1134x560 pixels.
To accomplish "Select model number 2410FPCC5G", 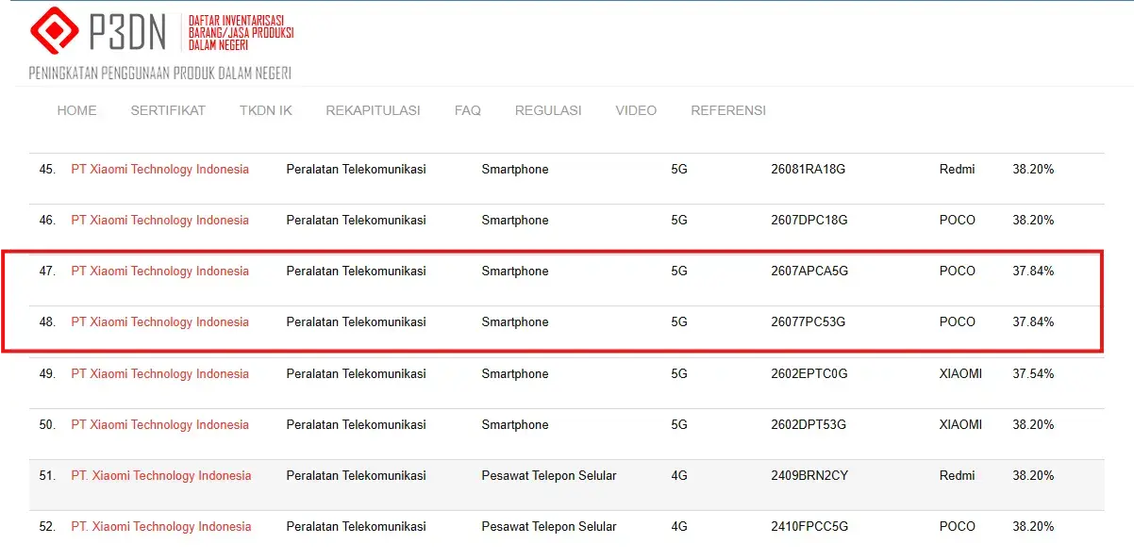I will coord(809,527).
